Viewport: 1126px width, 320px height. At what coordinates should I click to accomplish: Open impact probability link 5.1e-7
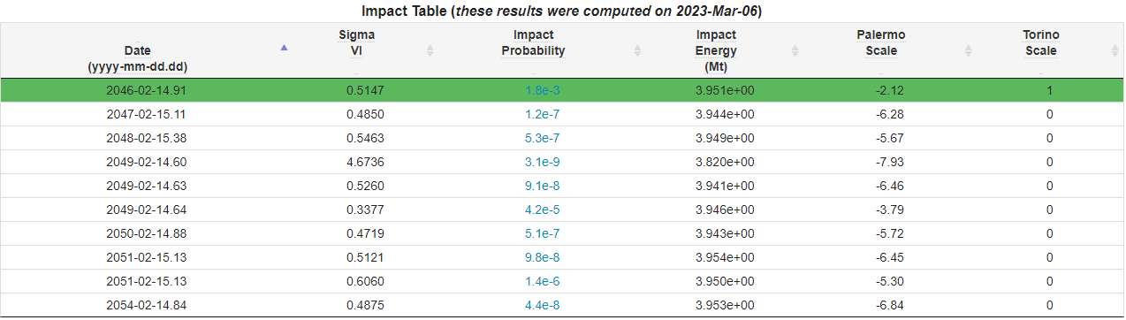(x=542, y=233)
